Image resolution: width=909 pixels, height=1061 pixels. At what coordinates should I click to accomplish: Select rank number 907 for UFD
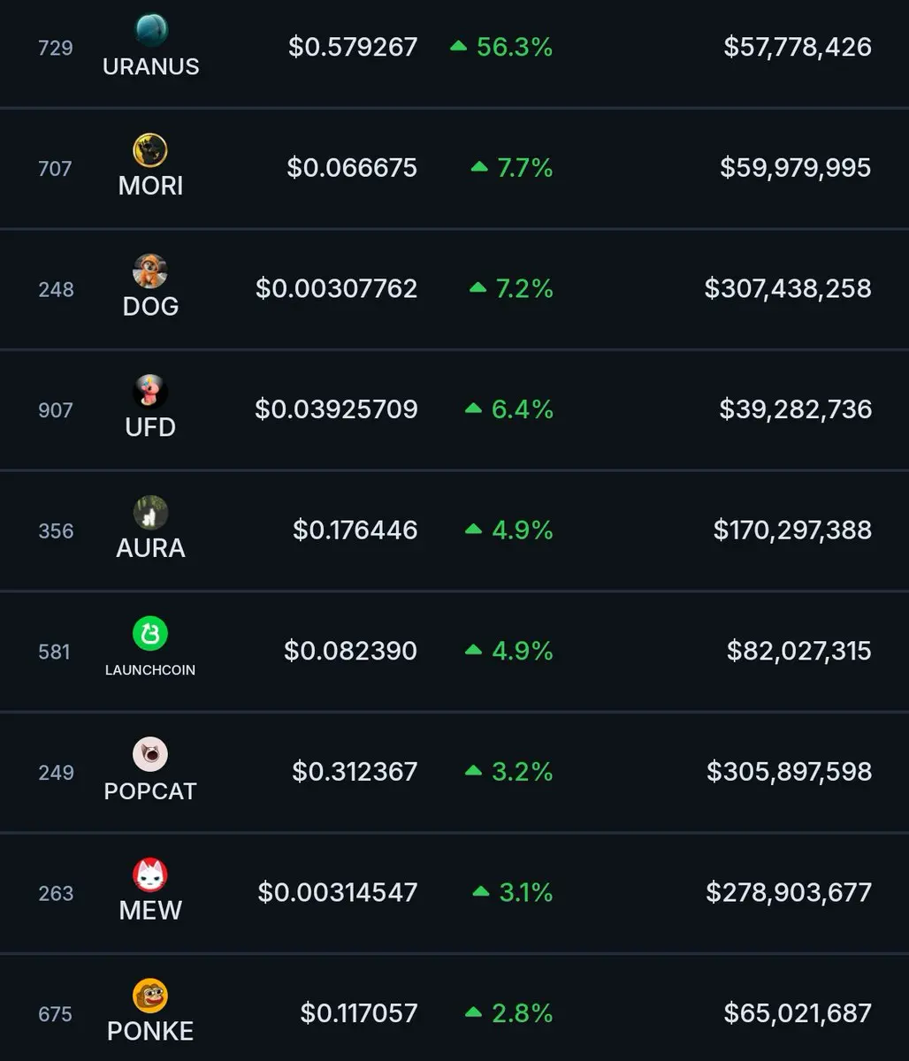click(x=56, y=410)
